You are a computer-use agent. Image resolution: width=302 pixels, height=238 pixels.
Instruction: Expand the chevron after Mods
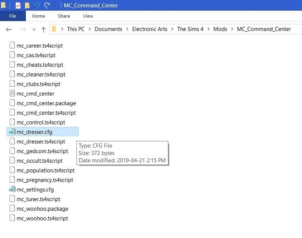[232, 29]
